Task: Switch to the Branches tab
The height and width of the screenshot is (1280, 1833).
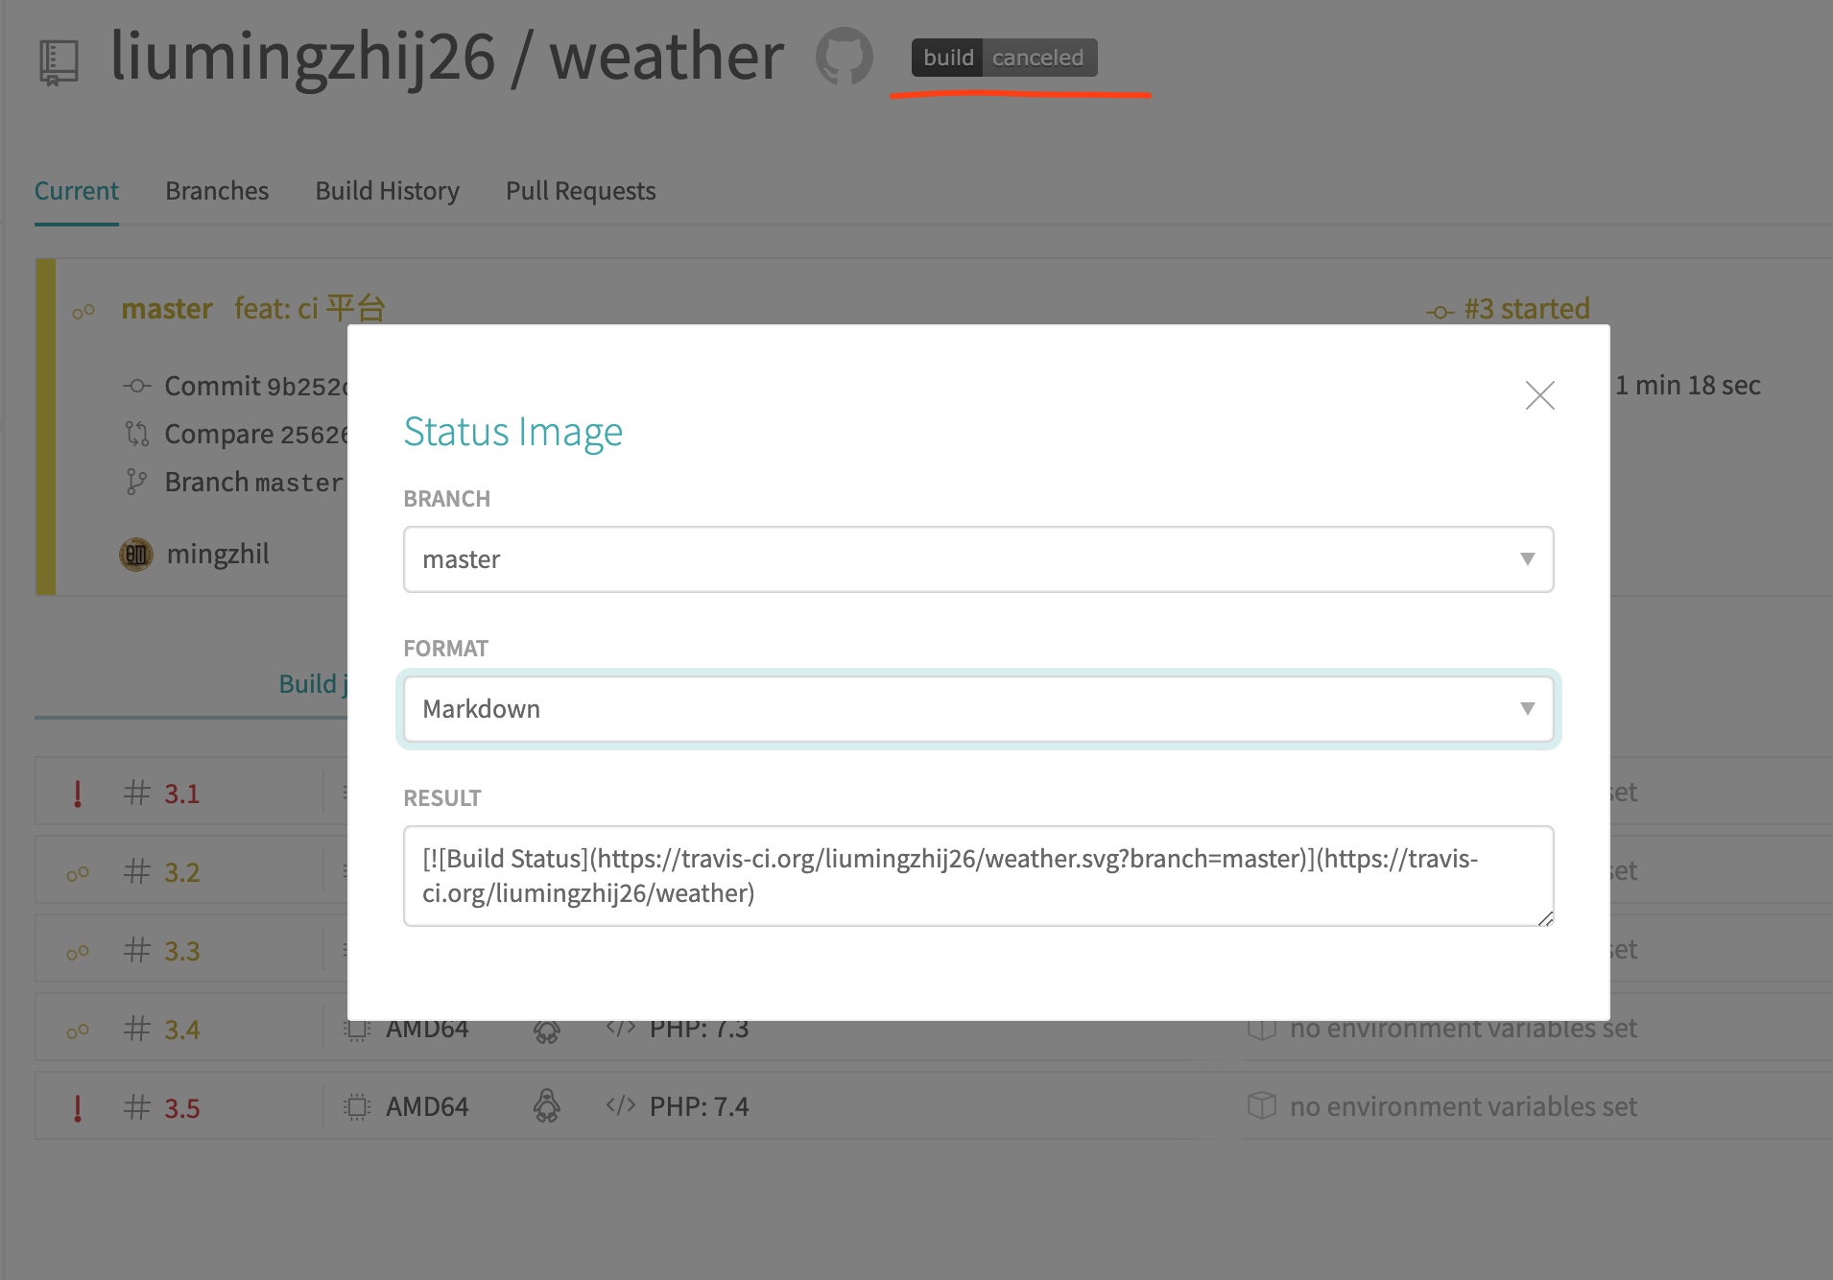Action: (x=217, y=191)
